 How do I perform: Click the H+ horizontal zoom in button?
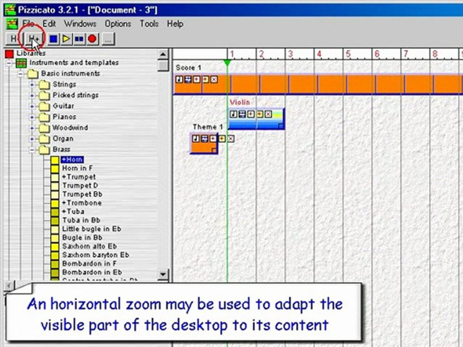coord(34,39)
